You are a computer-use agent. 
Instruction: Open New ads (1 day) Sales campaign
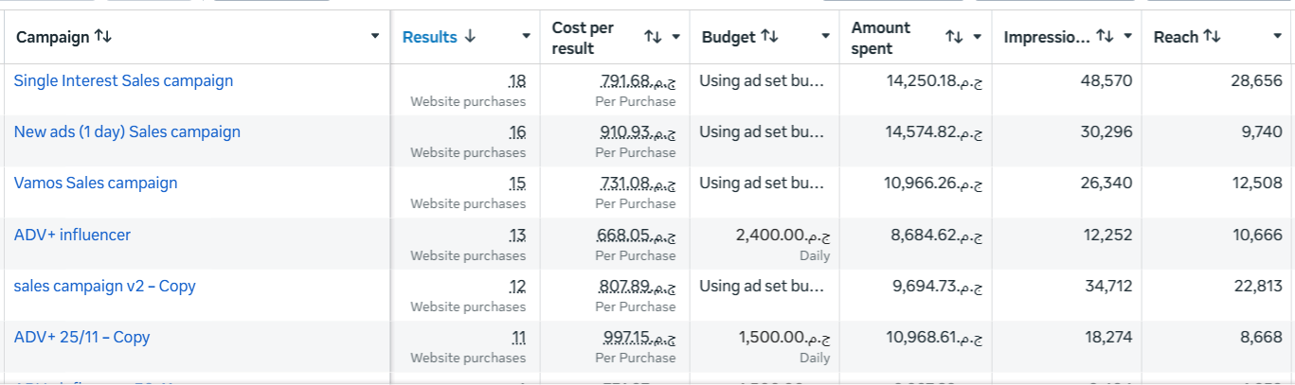(x=127, y=131)
